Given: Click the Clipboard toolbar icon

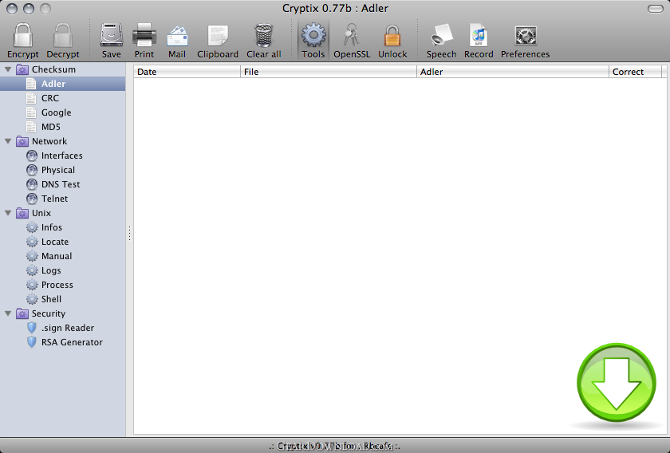Looking at the screenshot, I should pos(218,36).
